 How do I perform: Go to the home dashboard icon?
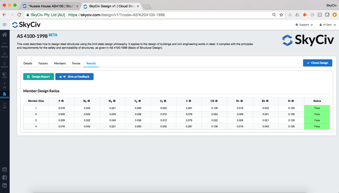click(x=5, y=35)
